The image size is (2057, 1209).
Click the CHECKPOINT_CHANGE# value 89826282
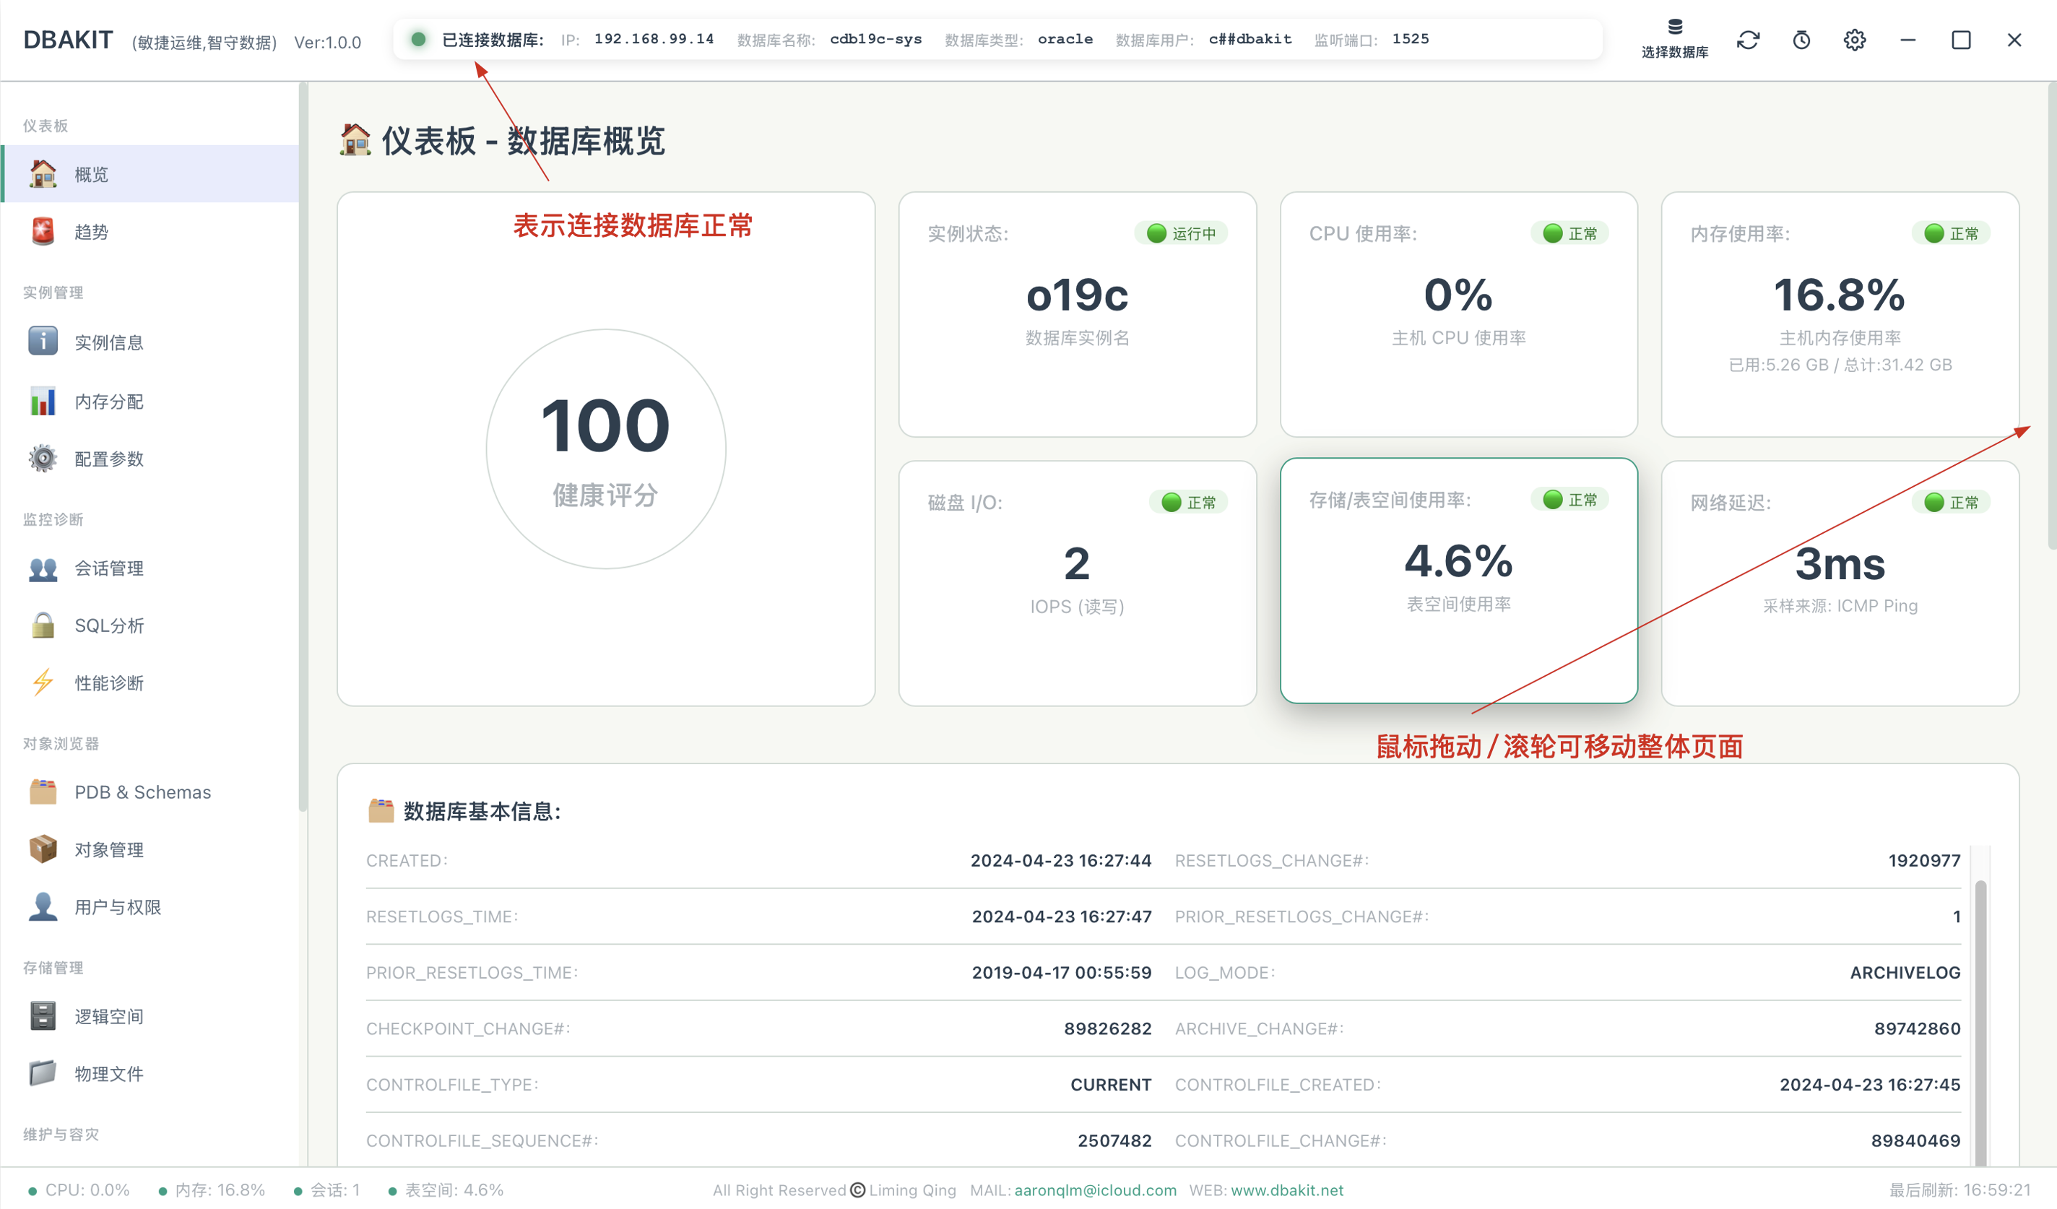pos(1107,1028)
